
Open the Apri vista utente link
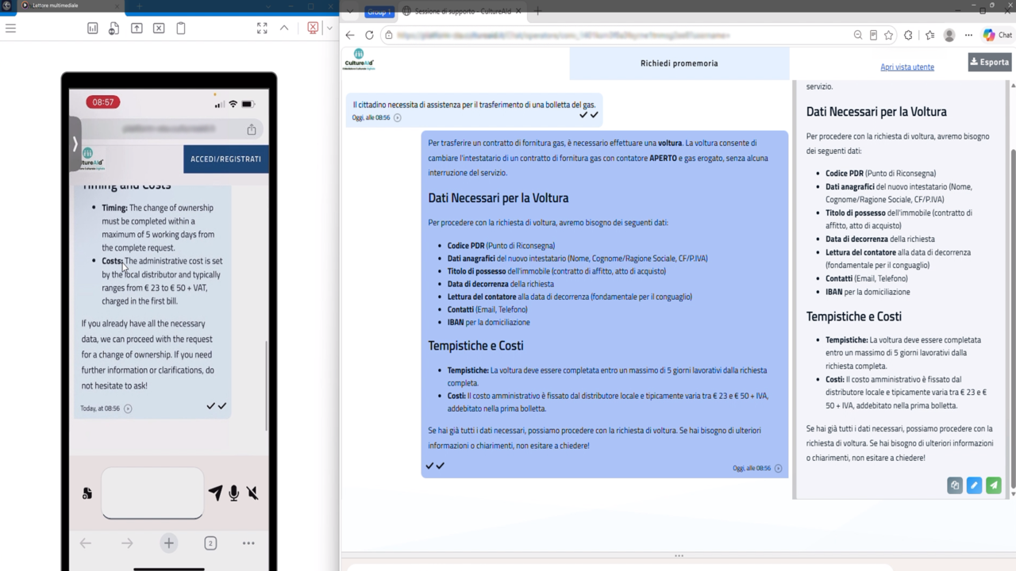[x=907, y=67]
